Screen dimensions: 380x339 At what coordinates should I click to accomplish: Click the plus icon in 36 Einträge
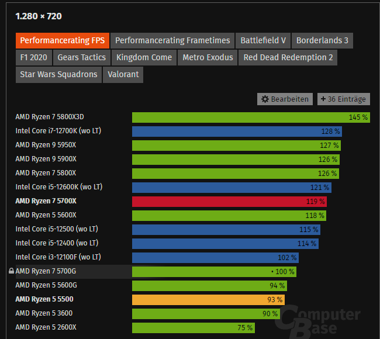coord(323,99)
